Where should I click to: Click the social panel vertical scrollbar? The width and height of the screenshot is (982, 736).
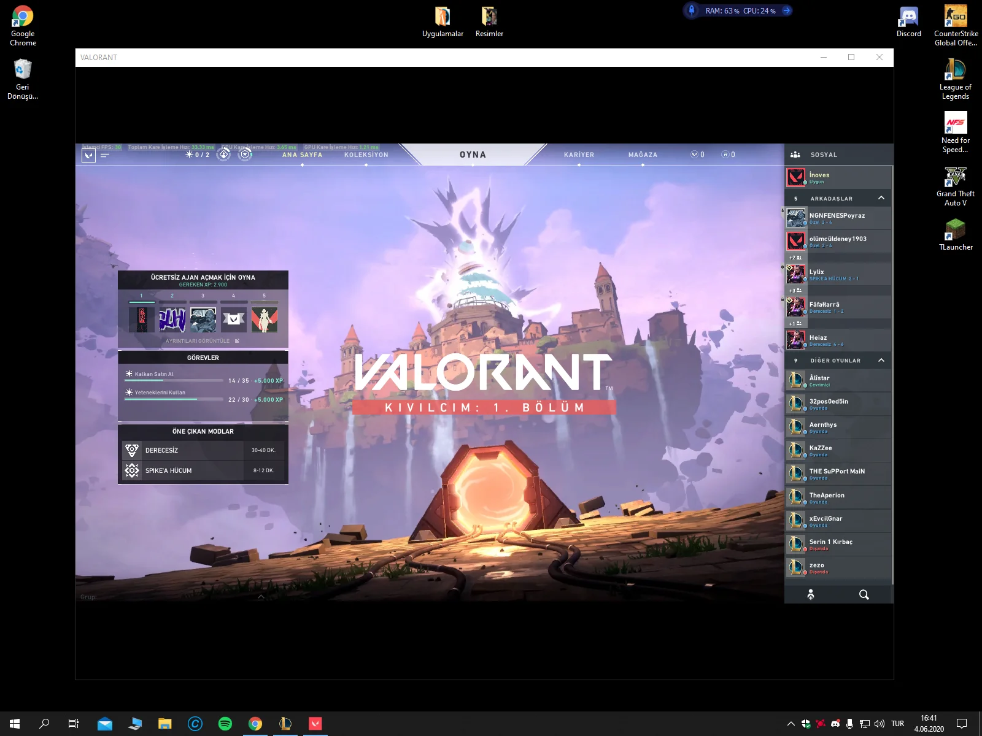tap(892, 374)
